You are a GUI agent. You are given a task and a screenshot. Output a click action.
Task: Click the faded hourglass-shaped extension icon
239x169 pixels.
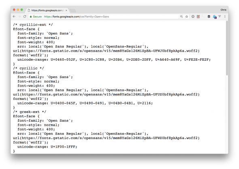coord(203,17)
